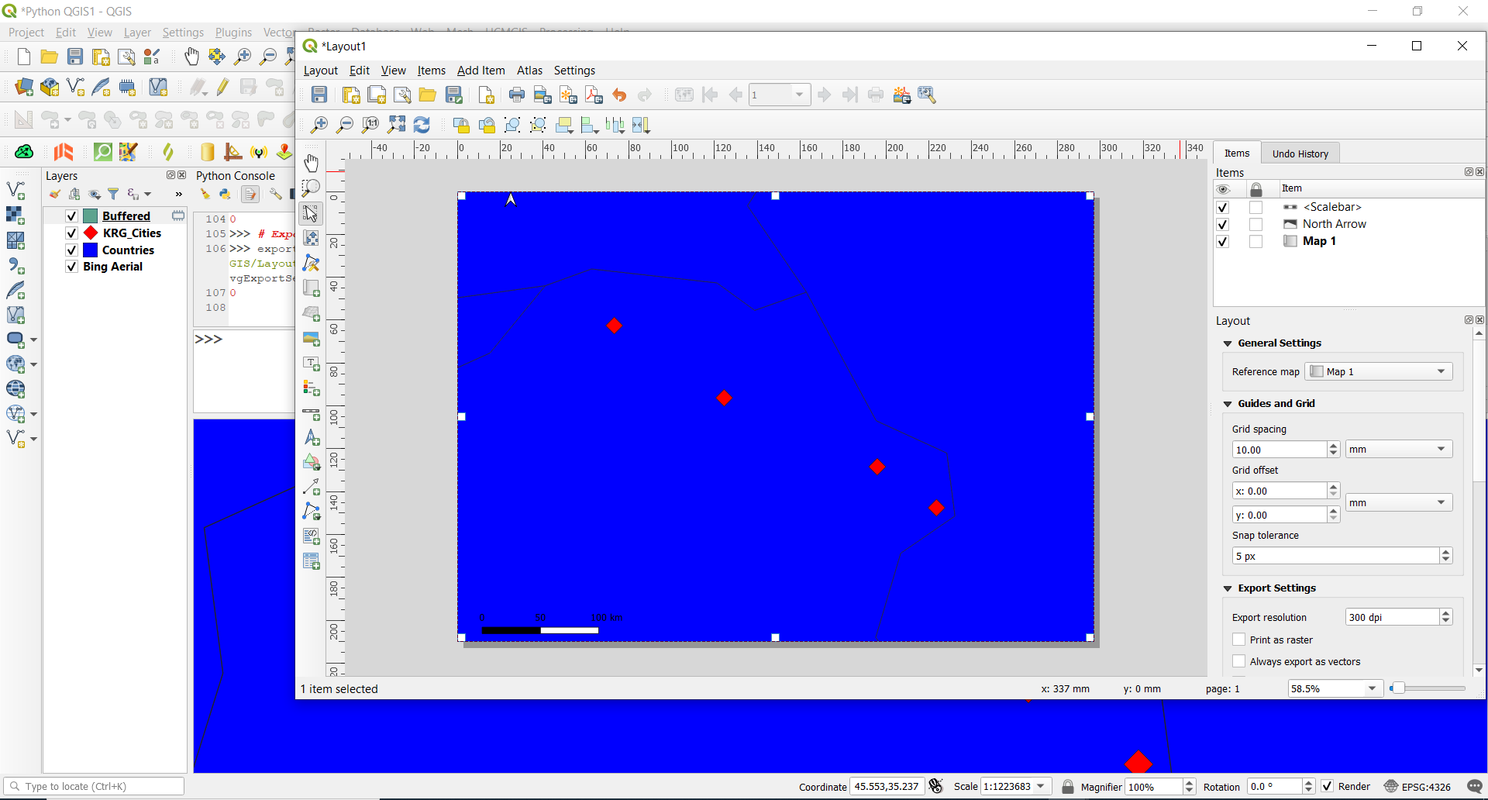
Task: Select the Pan Layout tool
Action: (312, 163)
